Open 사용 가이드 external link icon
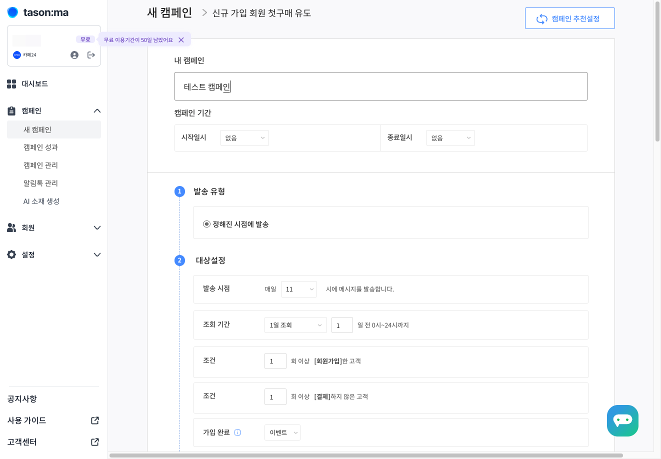661x459 pixels. point(95,420)
